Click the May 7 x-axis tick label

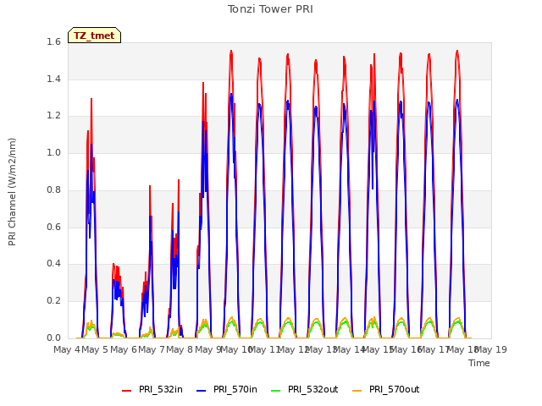coord(152,349)
